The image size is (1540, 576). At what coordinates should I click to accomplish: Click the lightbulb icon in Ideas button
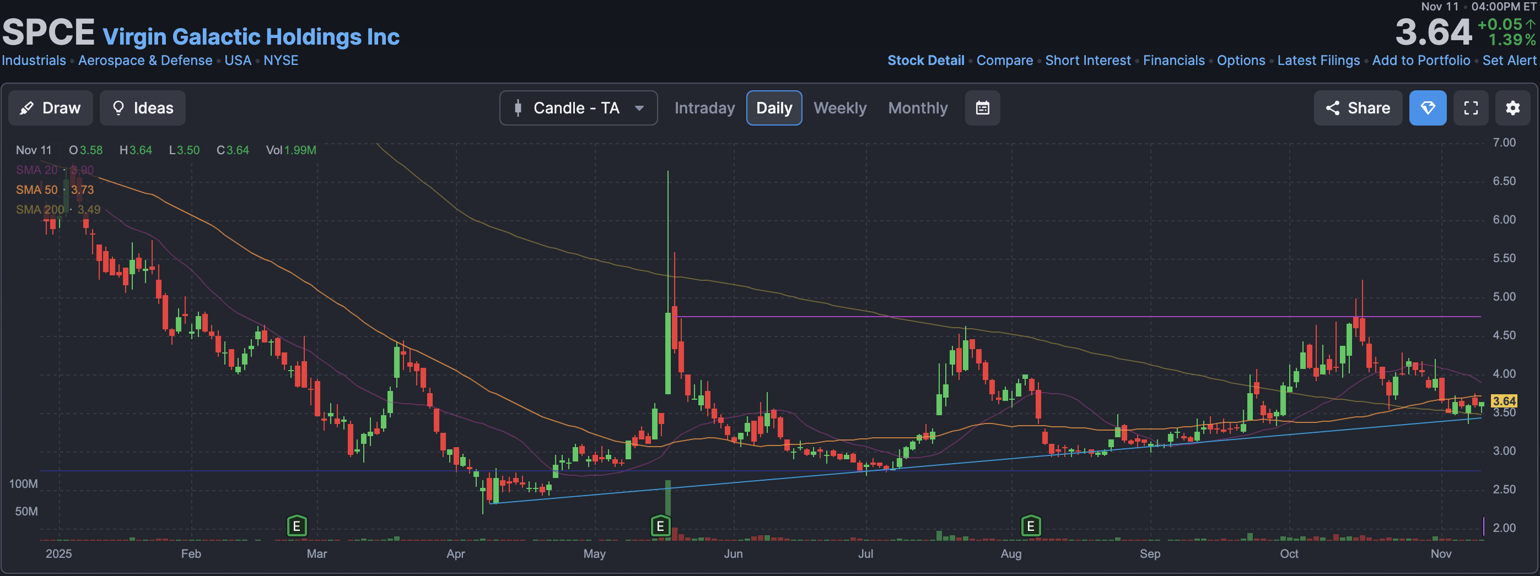point(119,108)
